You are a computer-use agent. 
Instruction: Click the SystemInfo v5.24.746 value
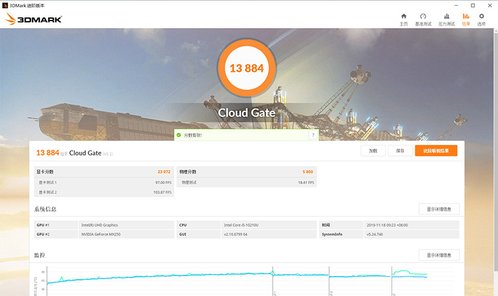[x=375, y=234]
